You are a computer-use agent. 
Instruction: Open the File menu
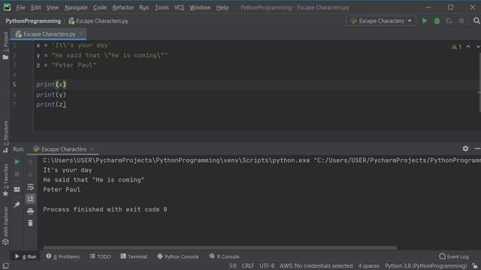[x=20, y=7]
